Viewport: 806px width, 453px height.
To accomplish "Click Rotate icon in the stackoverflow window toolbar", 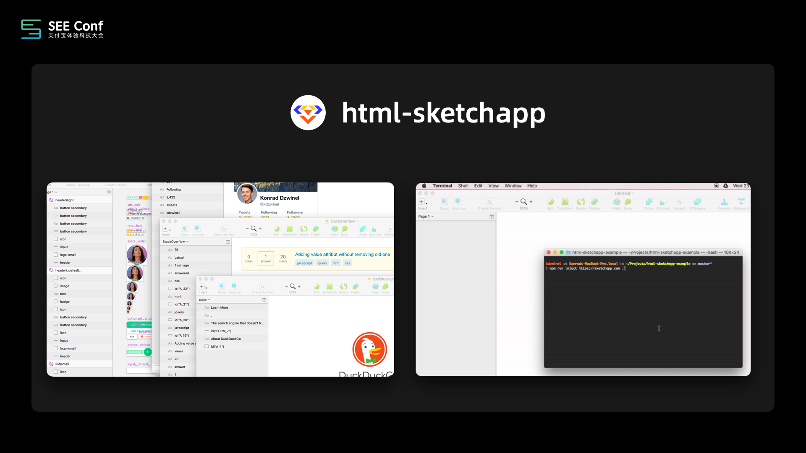I will [304, 229].
